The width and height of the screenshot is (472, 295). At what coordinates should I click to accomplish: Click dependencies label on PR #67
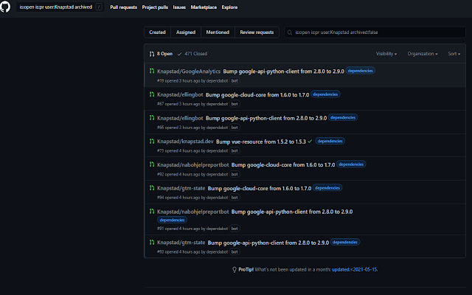[x=325, y=94]
